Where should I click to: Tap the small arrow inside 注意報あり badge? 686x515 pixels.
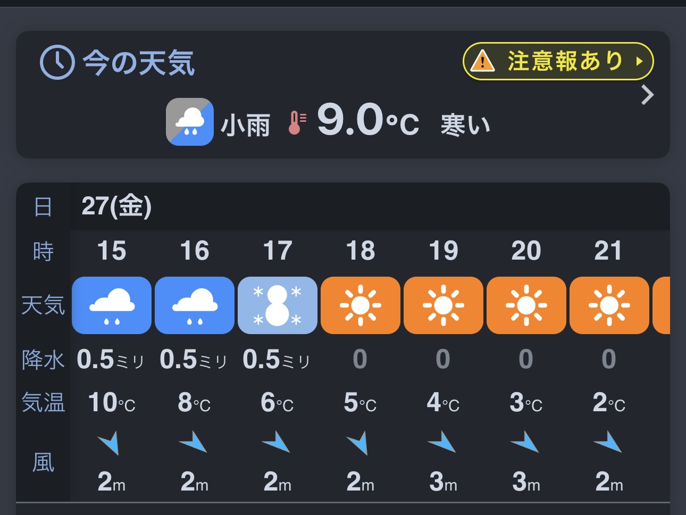click(639, 61)
